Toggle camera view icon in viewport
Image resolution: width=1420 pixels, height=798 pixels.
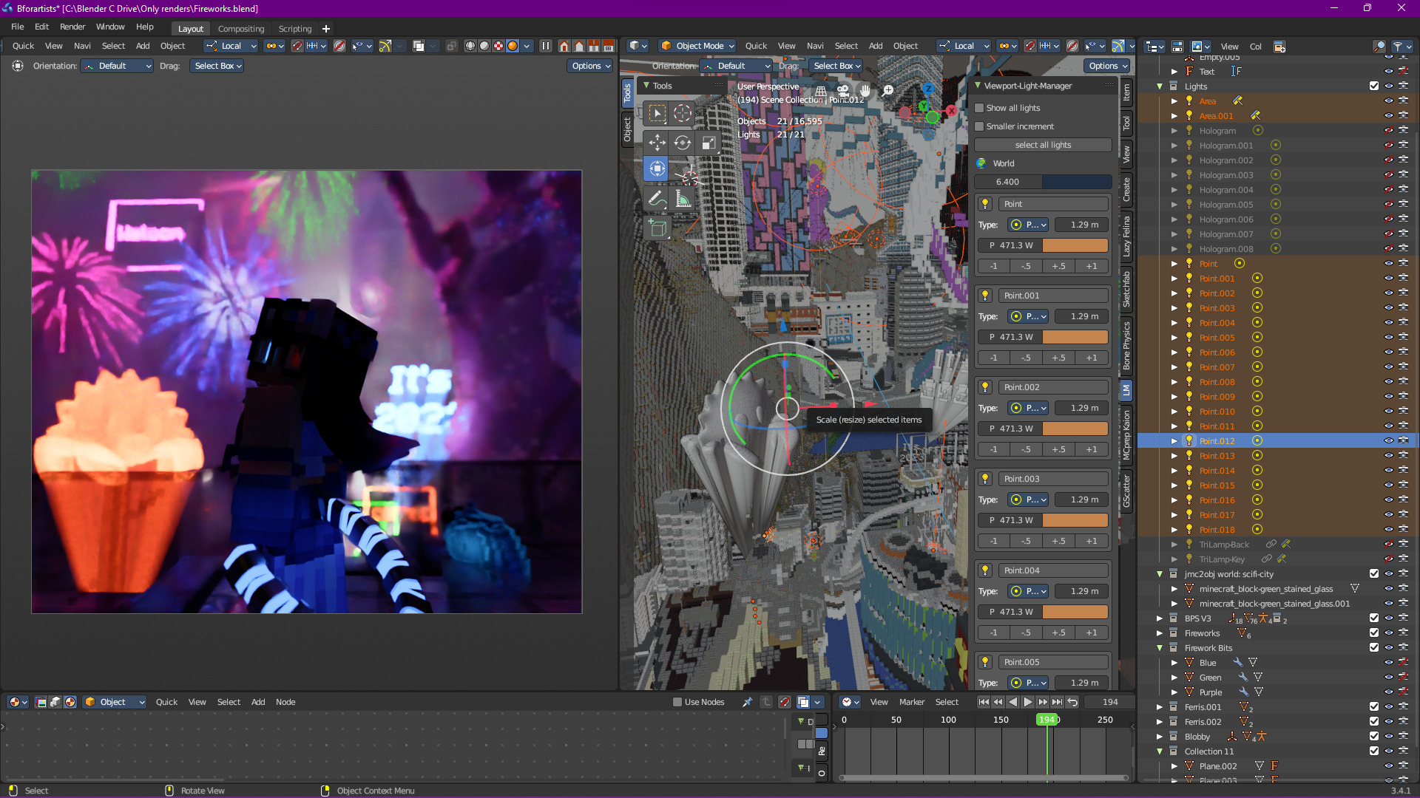(x=842, y=90)
